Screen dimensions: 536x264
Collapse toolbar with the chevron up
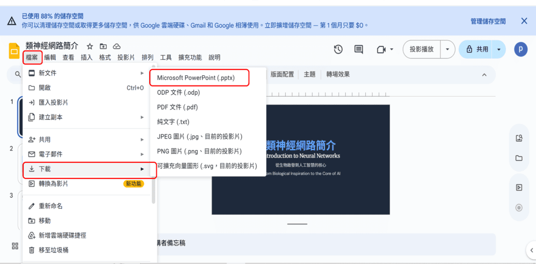(484, 75)
